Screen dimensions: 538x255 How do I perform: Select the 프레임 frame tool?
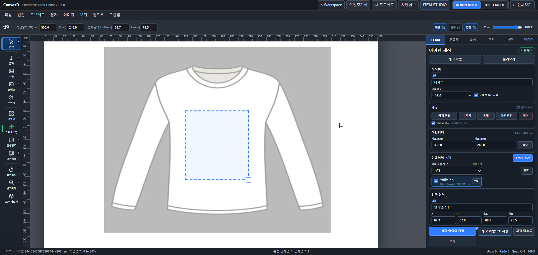click(x=11, y=86)
